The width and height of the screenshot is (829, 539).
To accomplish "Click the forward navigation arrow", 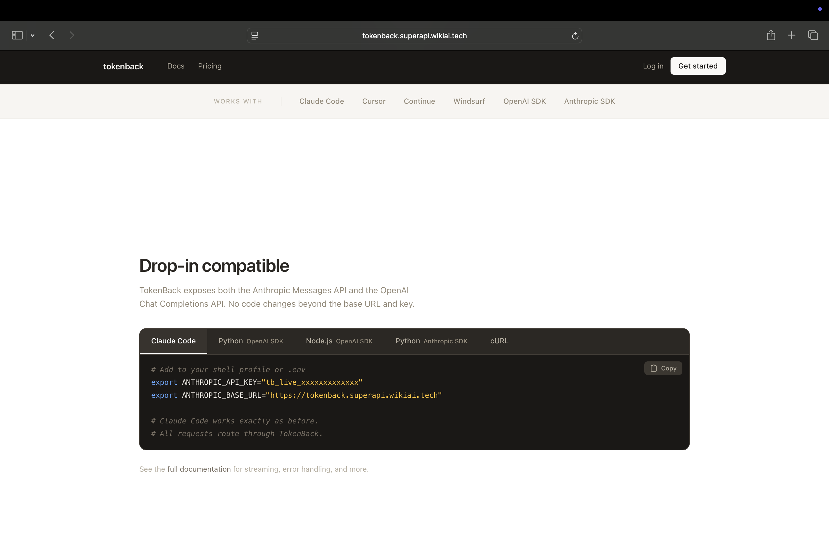I will [x=72, y=35].
